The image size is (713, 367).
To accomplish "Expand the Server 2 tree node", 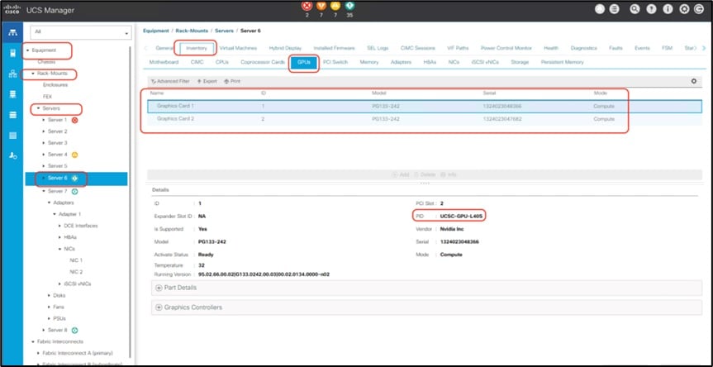I will [44, 131].
